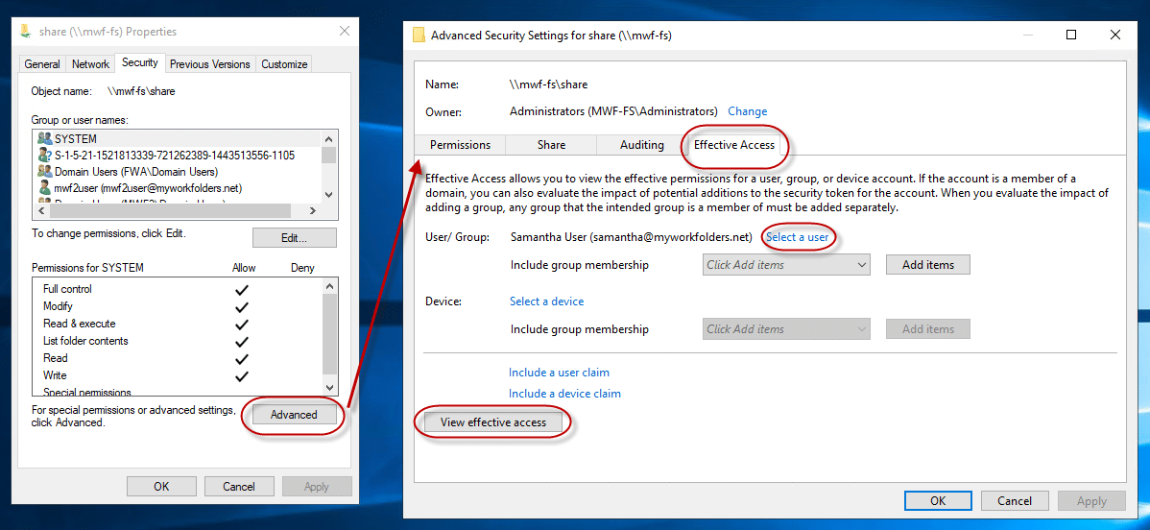Open the Effective Access tab
This screenshot has width=1150, height=530.
click(x=733, y=145)
